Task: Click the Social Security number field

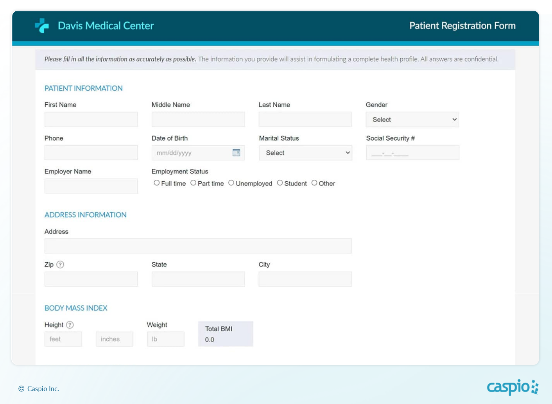Action: click(x=412, y=153)
